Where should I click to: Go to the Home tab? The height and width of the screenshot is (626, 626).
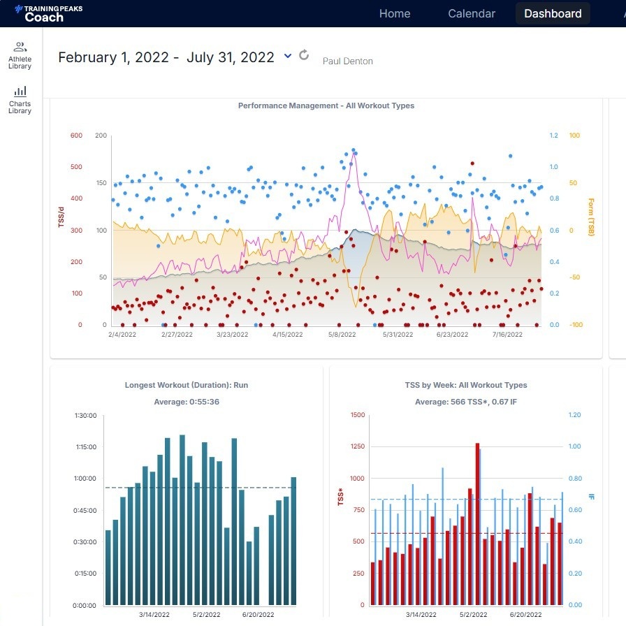(x=395, y=13)
